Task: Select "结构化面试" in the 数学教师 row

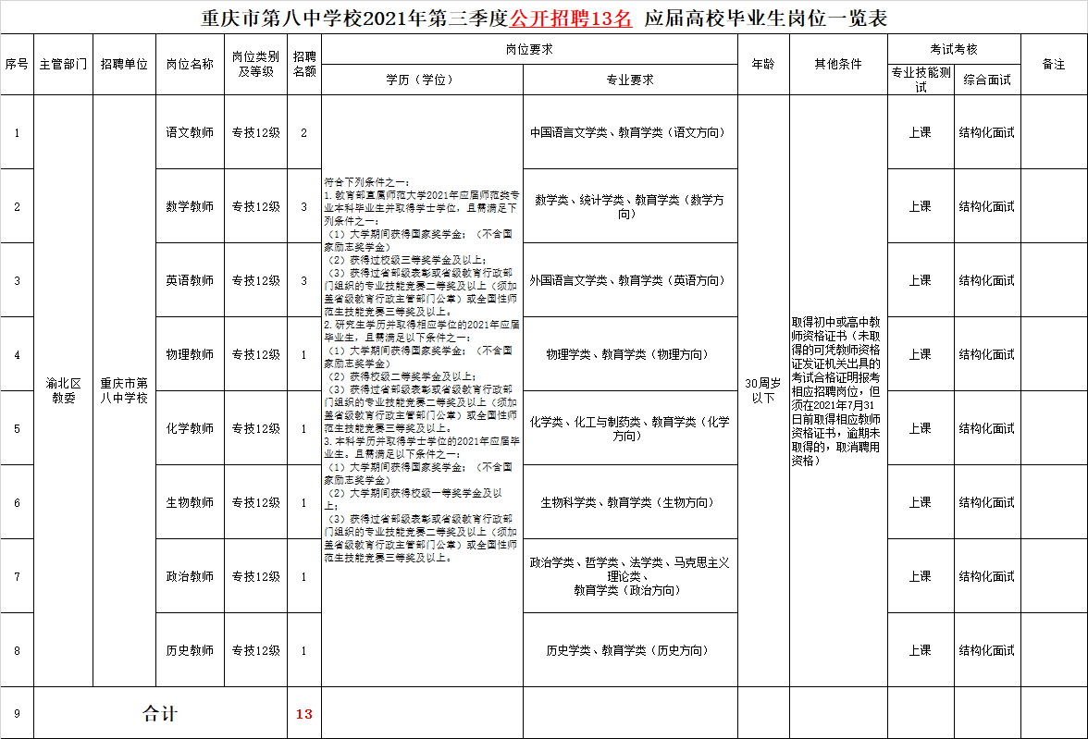Action: [987, 207]
